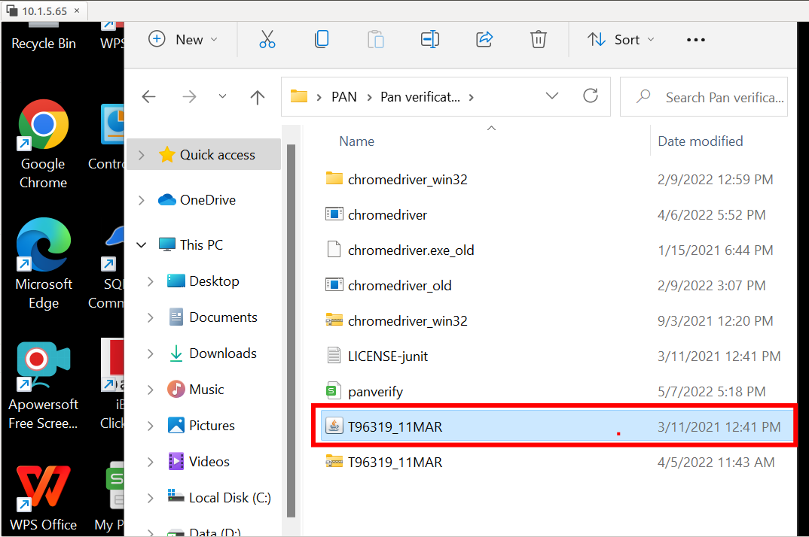This screenshot has height=537, width=809.
Task: Open the New item dropdown
Action: [x=183, y=40]
